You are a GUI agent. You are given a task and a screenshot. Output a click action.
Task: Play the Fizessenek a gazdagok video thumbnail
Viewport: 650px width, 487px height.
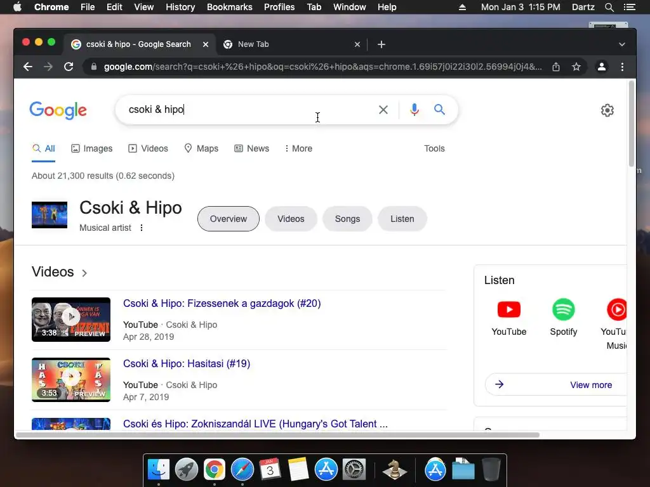click(71, 320)
